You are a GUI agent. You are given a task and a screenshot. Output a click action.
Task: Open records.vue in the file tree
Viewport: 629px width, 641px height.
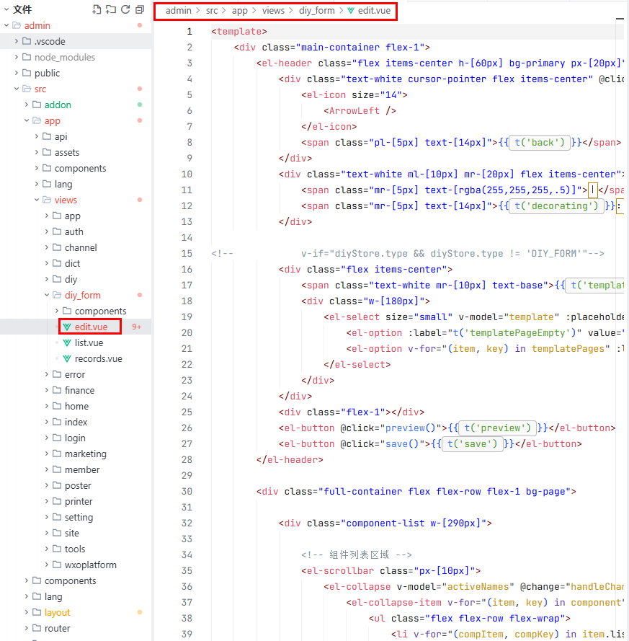tap(98, 358)
